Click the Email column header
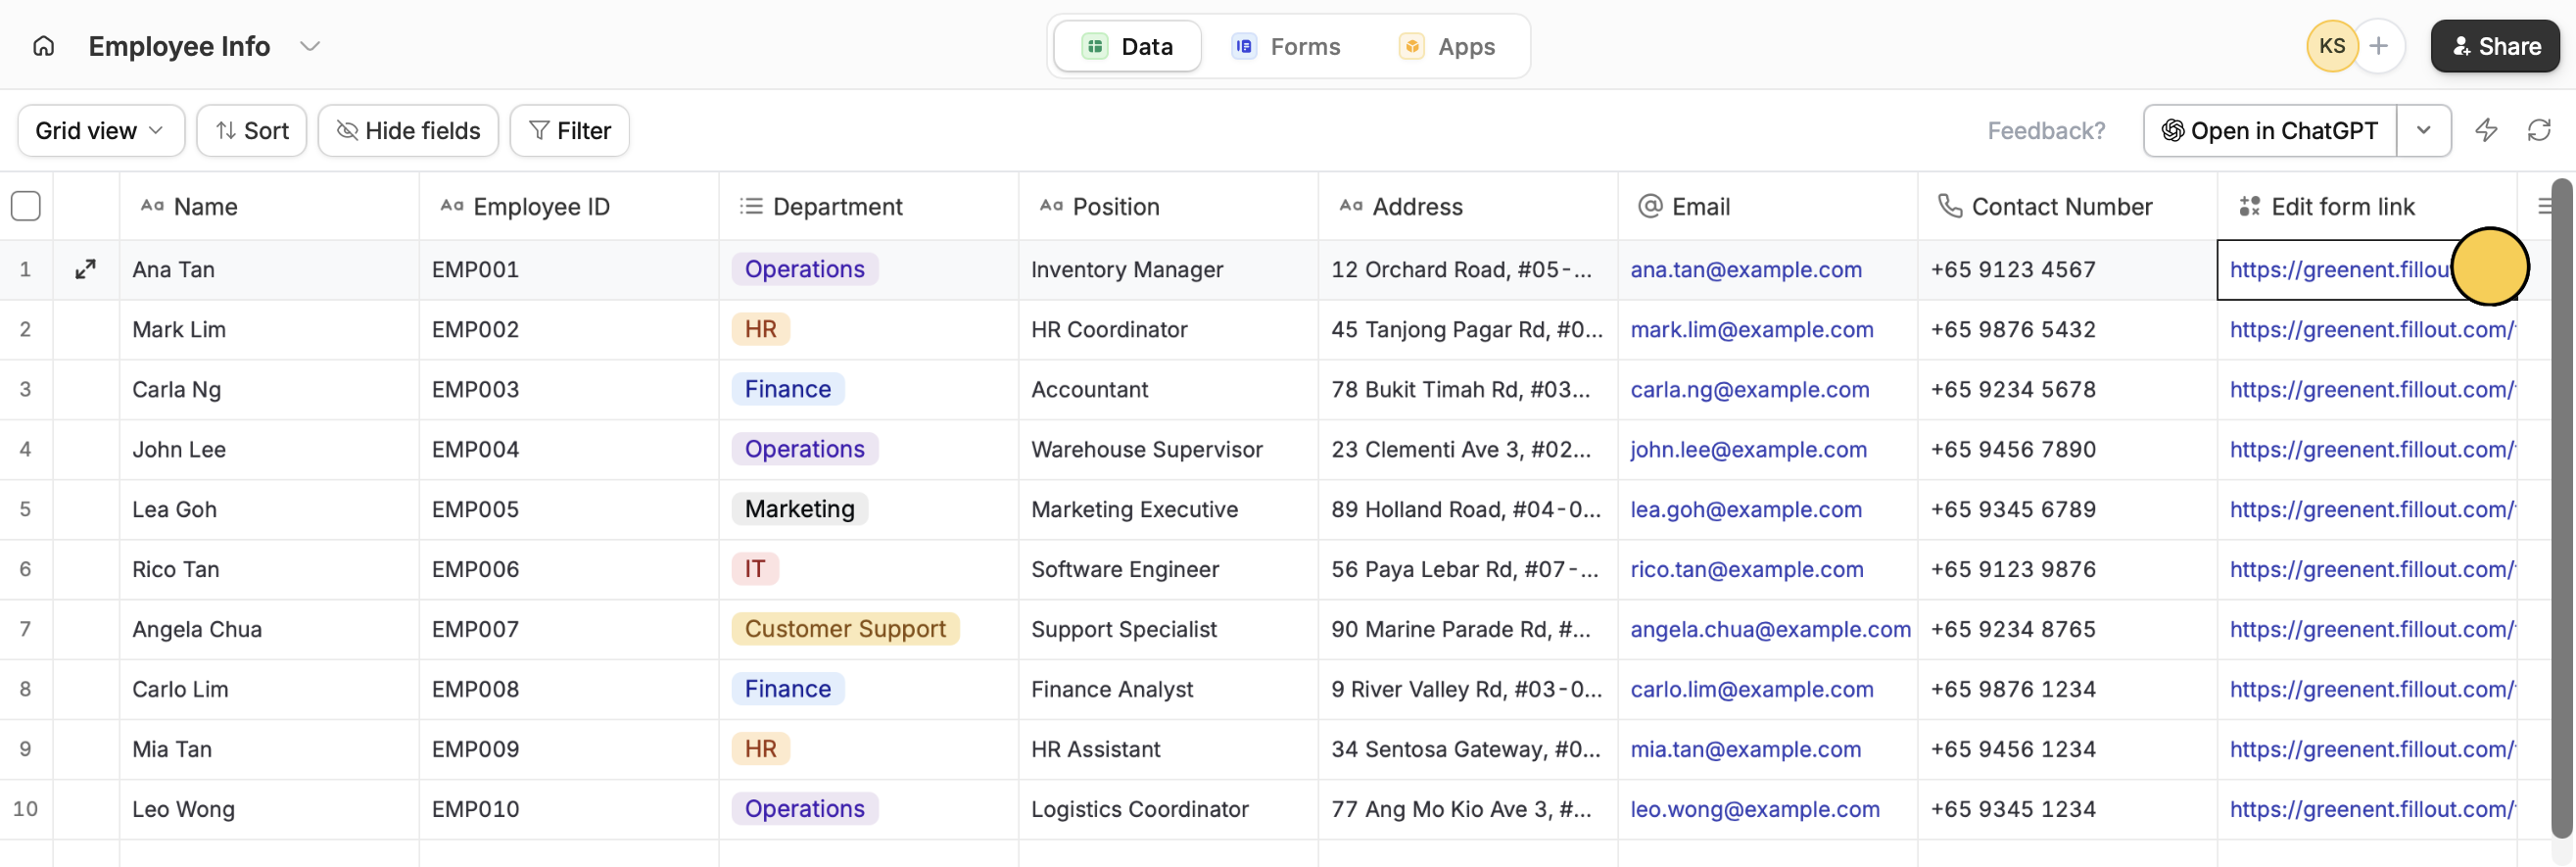The image size is (2576, 867). (1700, 206)
